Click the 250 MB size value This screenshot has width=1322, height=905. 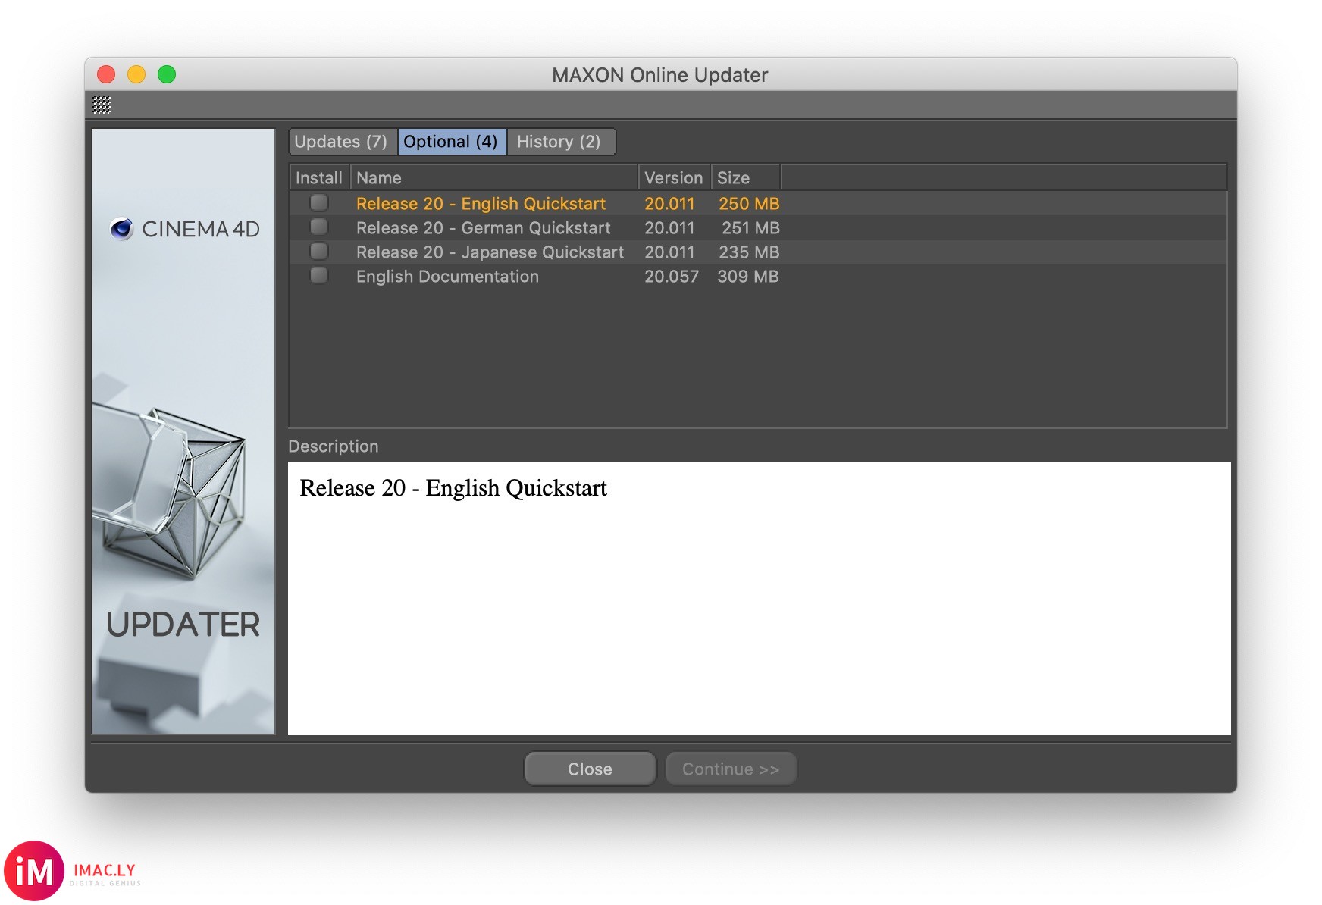pos(749,204)
